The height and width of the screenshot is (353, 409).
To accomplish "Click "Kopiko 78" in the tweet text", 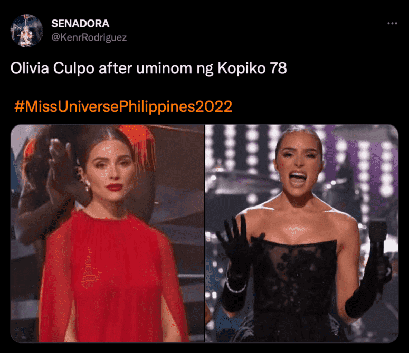I will (252, 68).
